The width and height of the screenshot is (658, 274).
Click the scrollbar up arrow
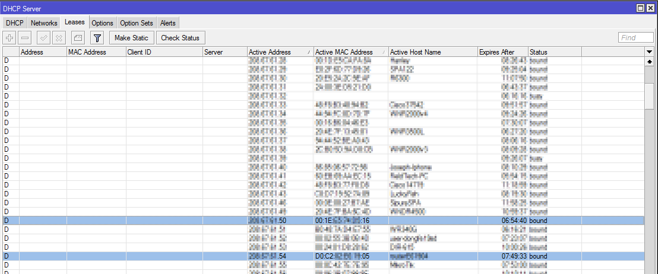pyautogui.click(x=650, y=61)
